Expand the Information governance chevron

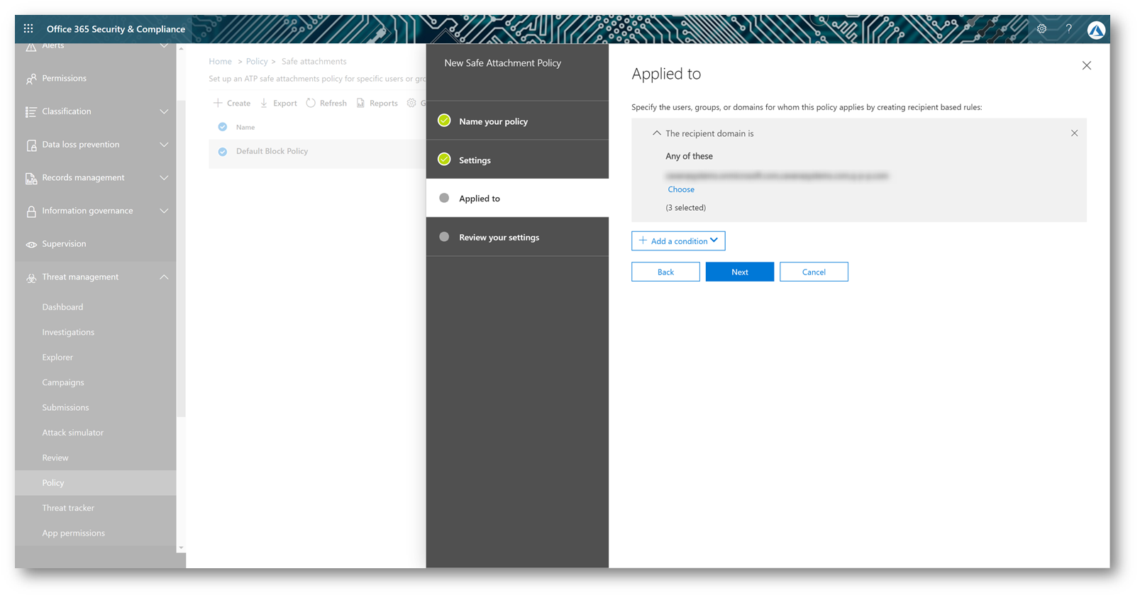164,211
